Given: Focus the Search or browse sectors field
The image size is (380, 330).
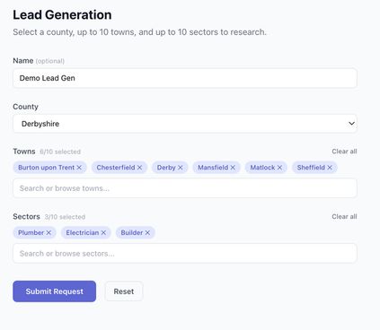Looking at the screenshot, I should pyautogui.click(x=185, y=253).
